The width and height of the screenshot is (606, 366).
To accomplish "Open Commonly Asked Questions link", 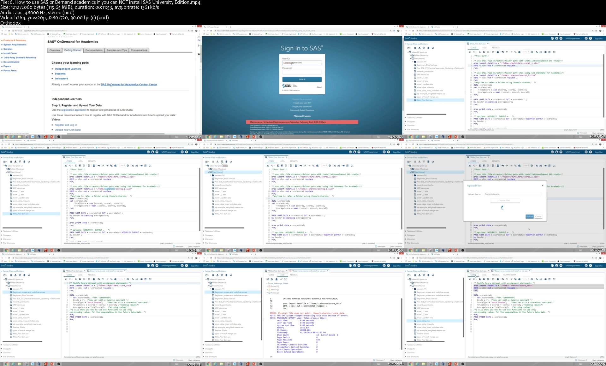I will [302, 110].
